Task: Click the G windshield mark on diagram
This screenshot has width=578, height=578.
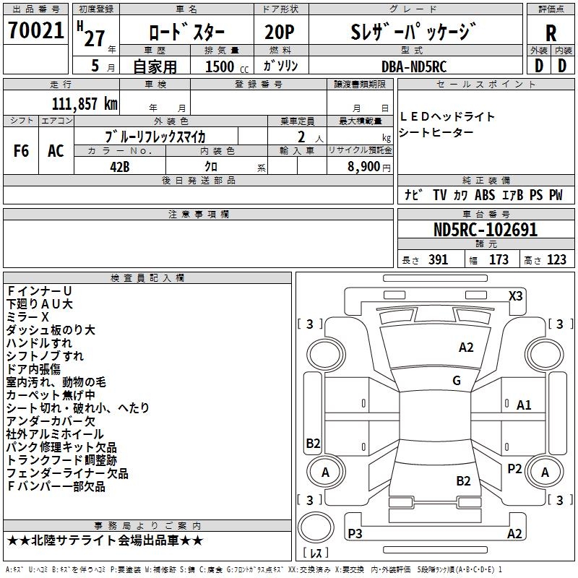Action: coord(457,380)
